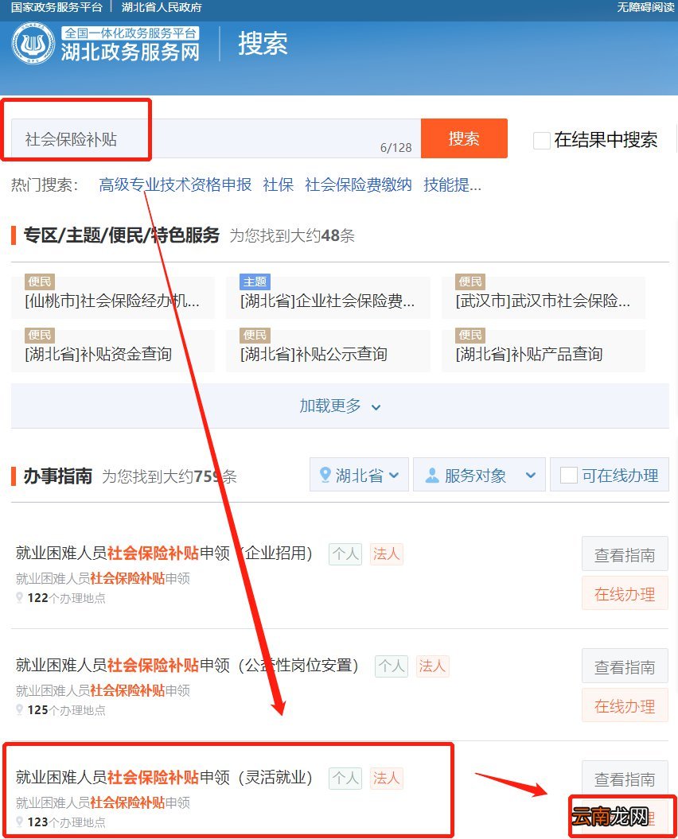Click 查看指南 for 公益性岗位安置 item
Image resolution: width=678 pixels, height=839 pixels.
point(625,666)
